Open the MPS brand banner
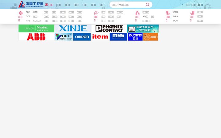This screenshot has height=138, width=221. tap(118, 37)
